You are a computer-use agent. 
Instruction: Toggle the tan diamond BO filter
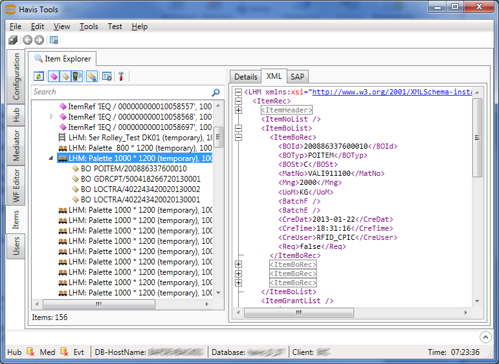[65, 76]
